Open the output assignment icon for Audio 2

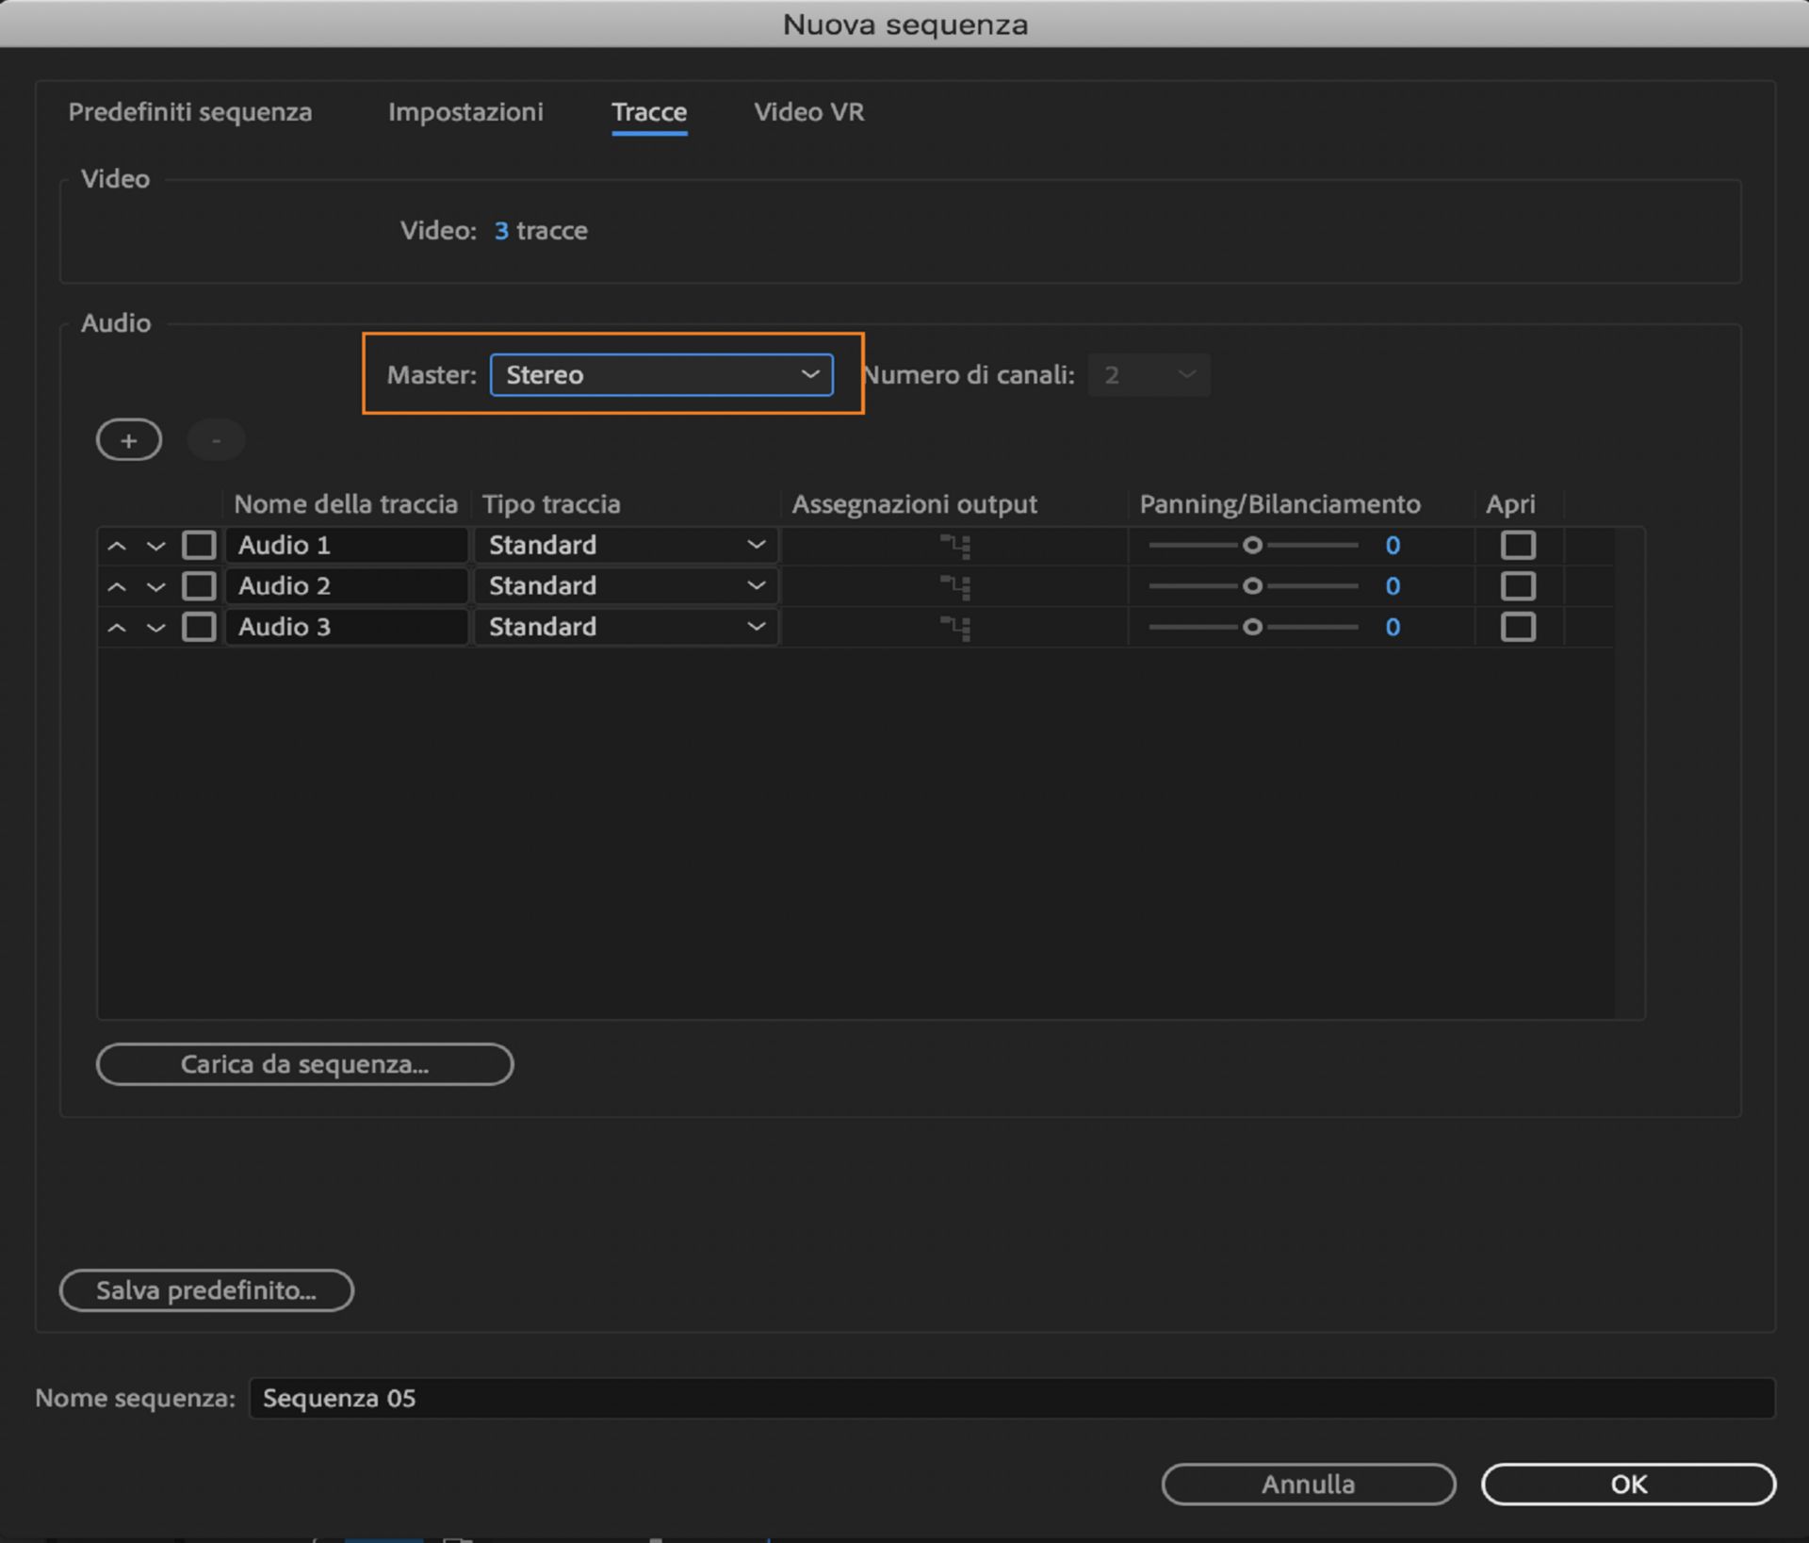coord(956,585)
